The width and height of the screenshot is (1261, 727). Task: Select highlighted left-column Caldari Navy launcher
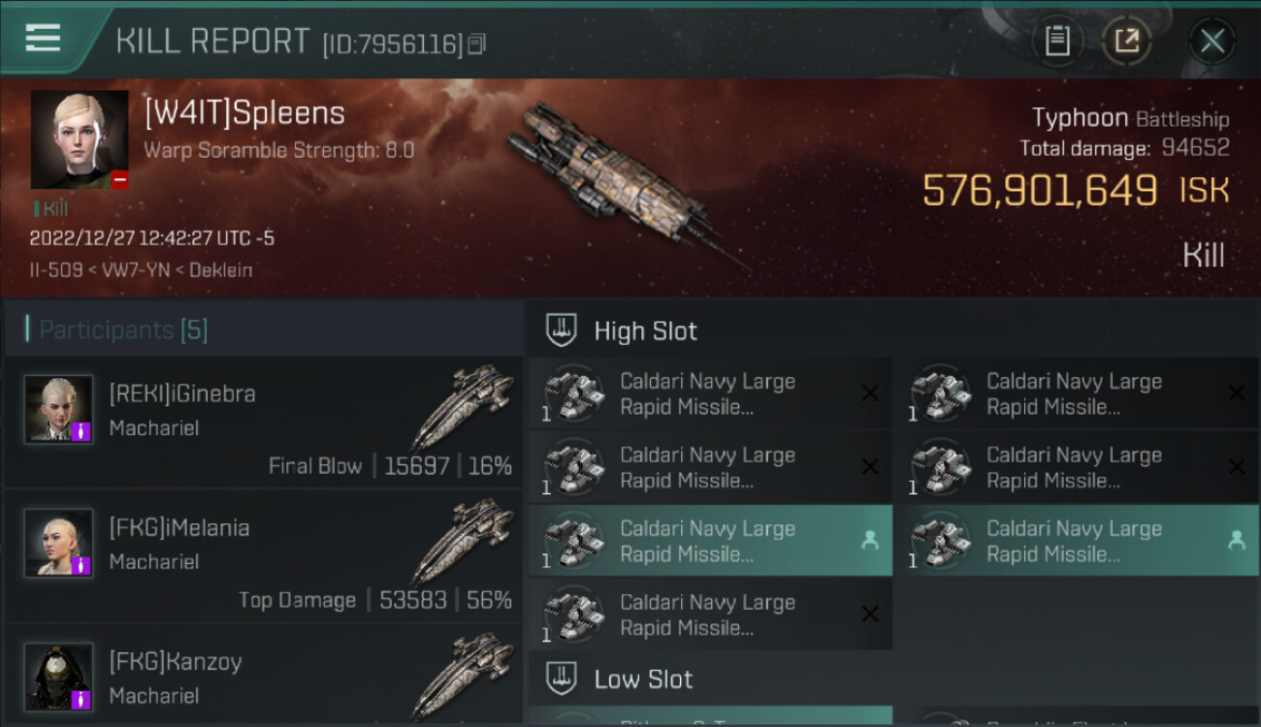point(709,542)
